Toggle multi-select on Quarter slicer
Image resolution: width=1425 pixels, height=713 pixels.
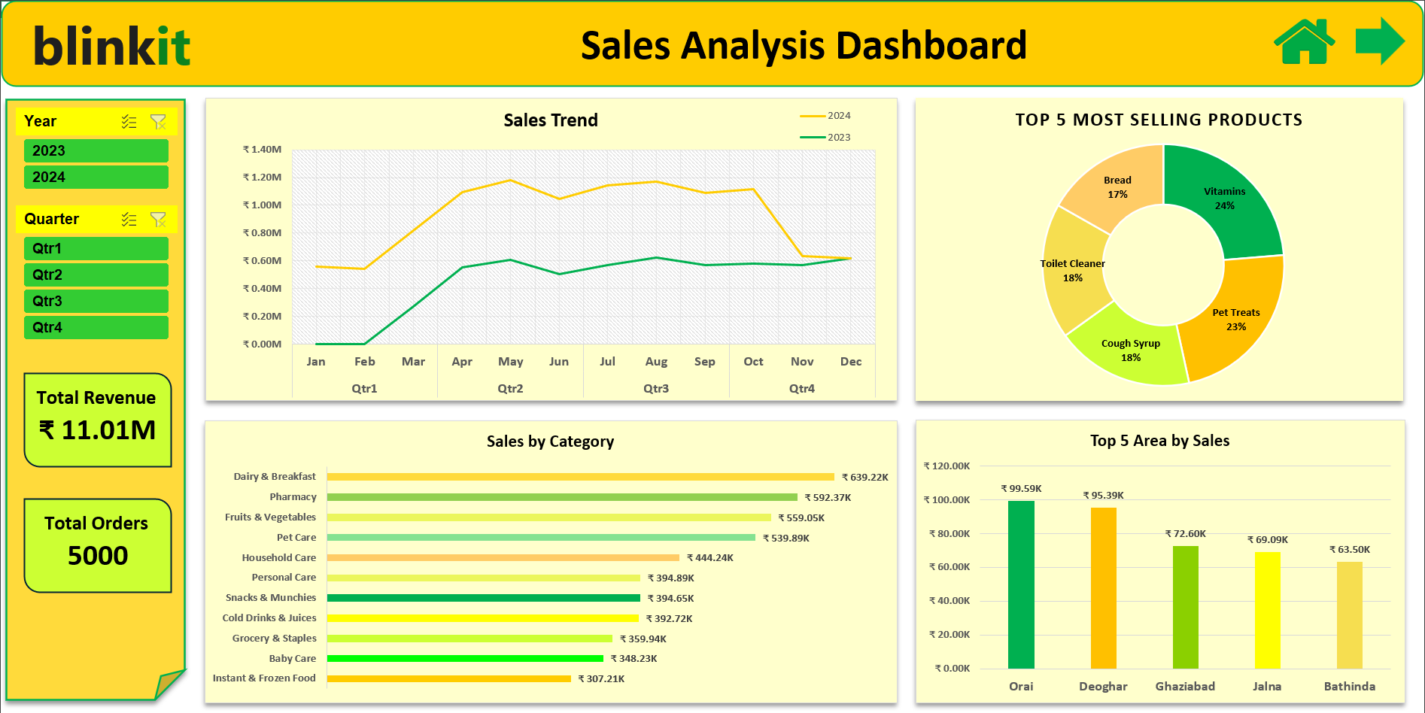(129, 219)
